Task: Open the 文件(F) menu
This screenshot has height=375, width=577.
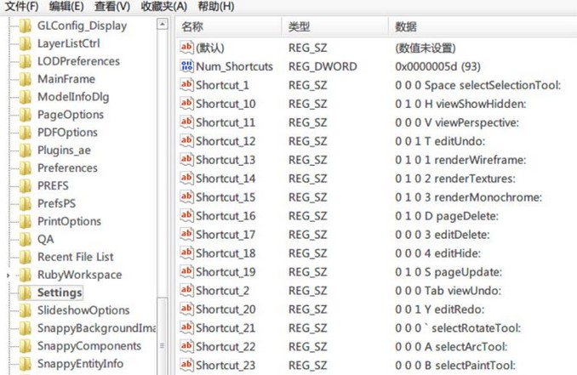Action: 21,7
